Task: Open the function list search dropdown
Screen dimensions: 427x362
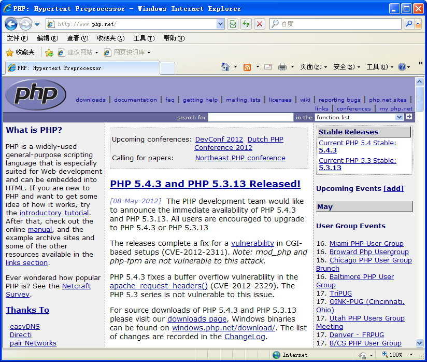Action: (359, 117)
